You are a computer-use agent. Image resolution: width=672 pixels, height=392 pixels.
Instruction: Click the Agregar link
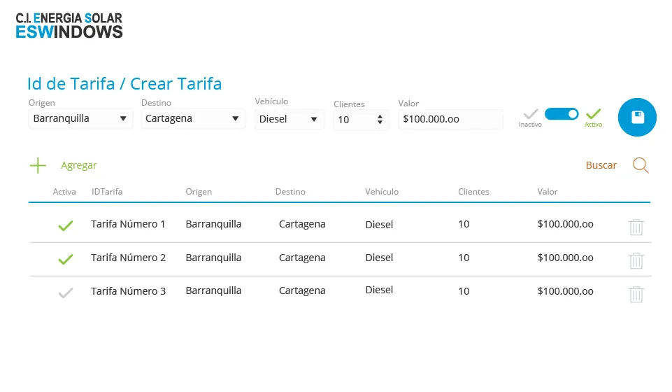pos(79,165)
